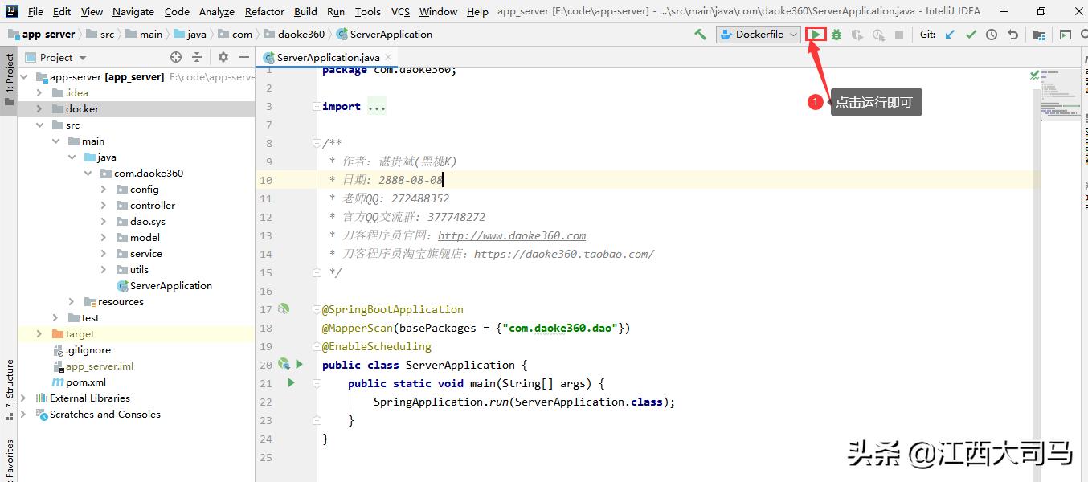Click Collapse All icon in Project panel

pos(197,57)
